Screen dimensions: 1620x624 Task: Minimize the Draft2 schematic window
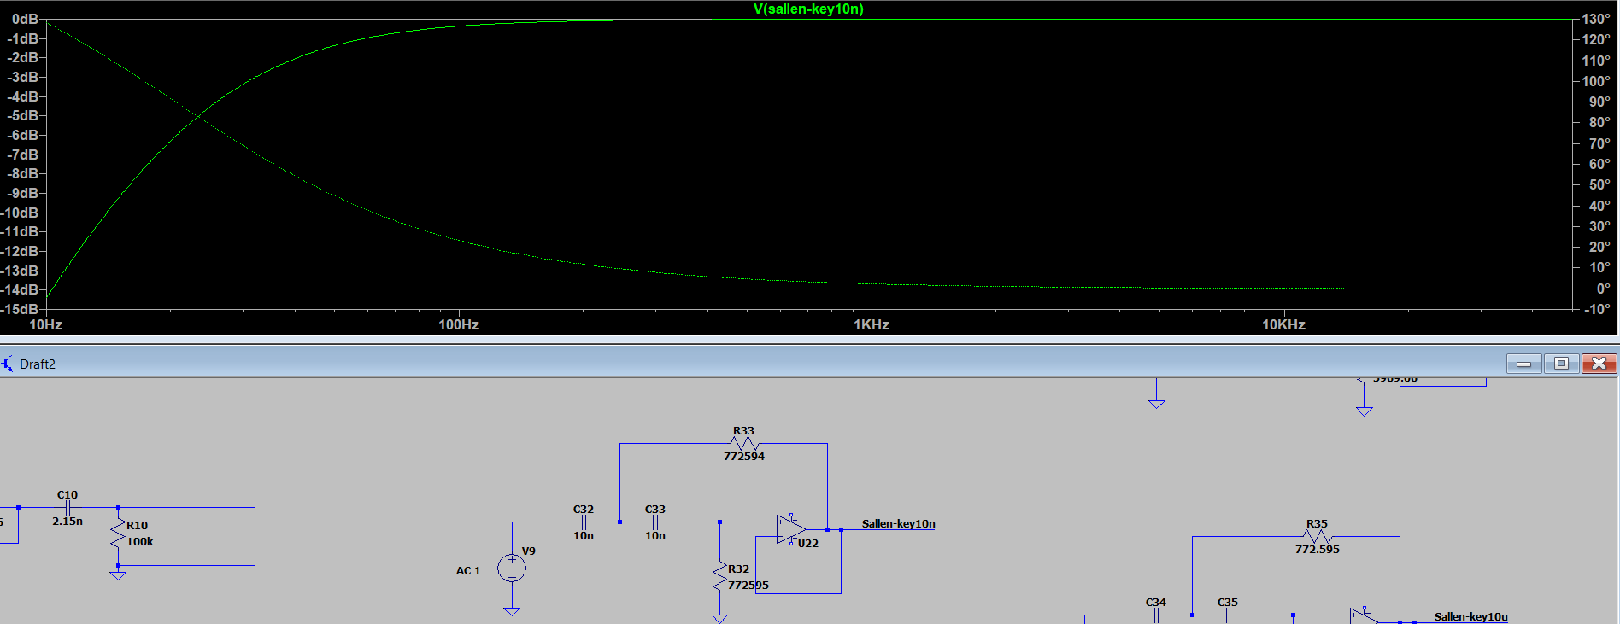tap(1523, 364)
